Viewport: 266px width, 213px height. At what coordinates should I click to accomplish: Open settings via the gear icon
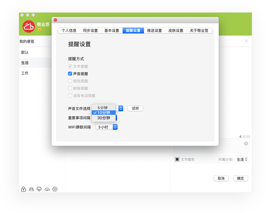pyautogui.click(x=55, y=189)
